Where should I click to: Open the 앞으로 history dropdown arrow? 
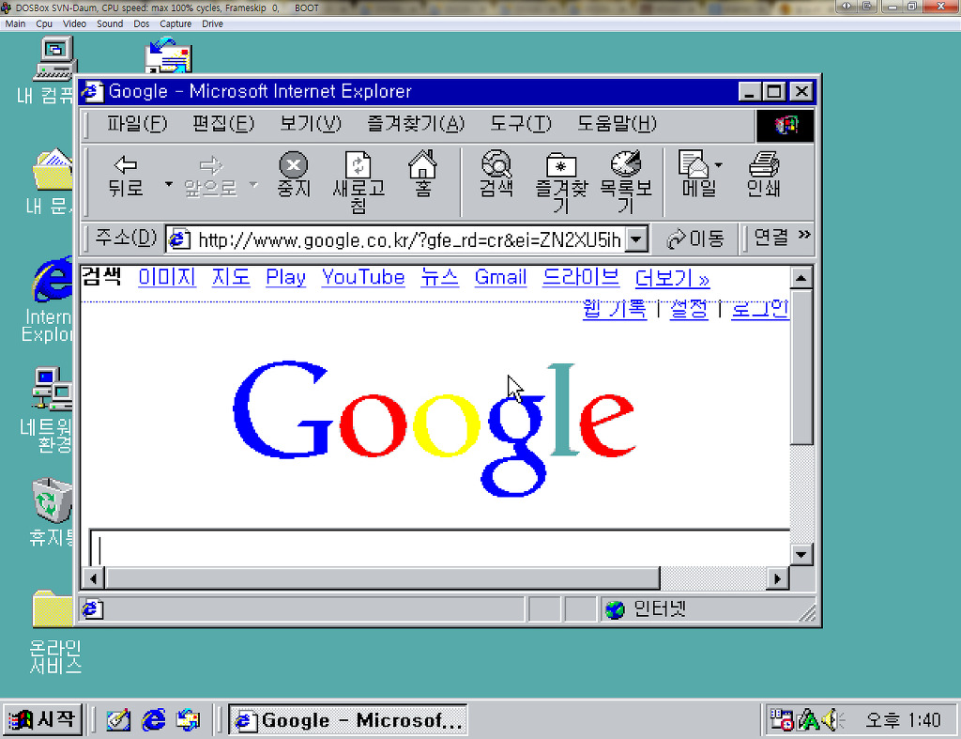pos(253,183)
